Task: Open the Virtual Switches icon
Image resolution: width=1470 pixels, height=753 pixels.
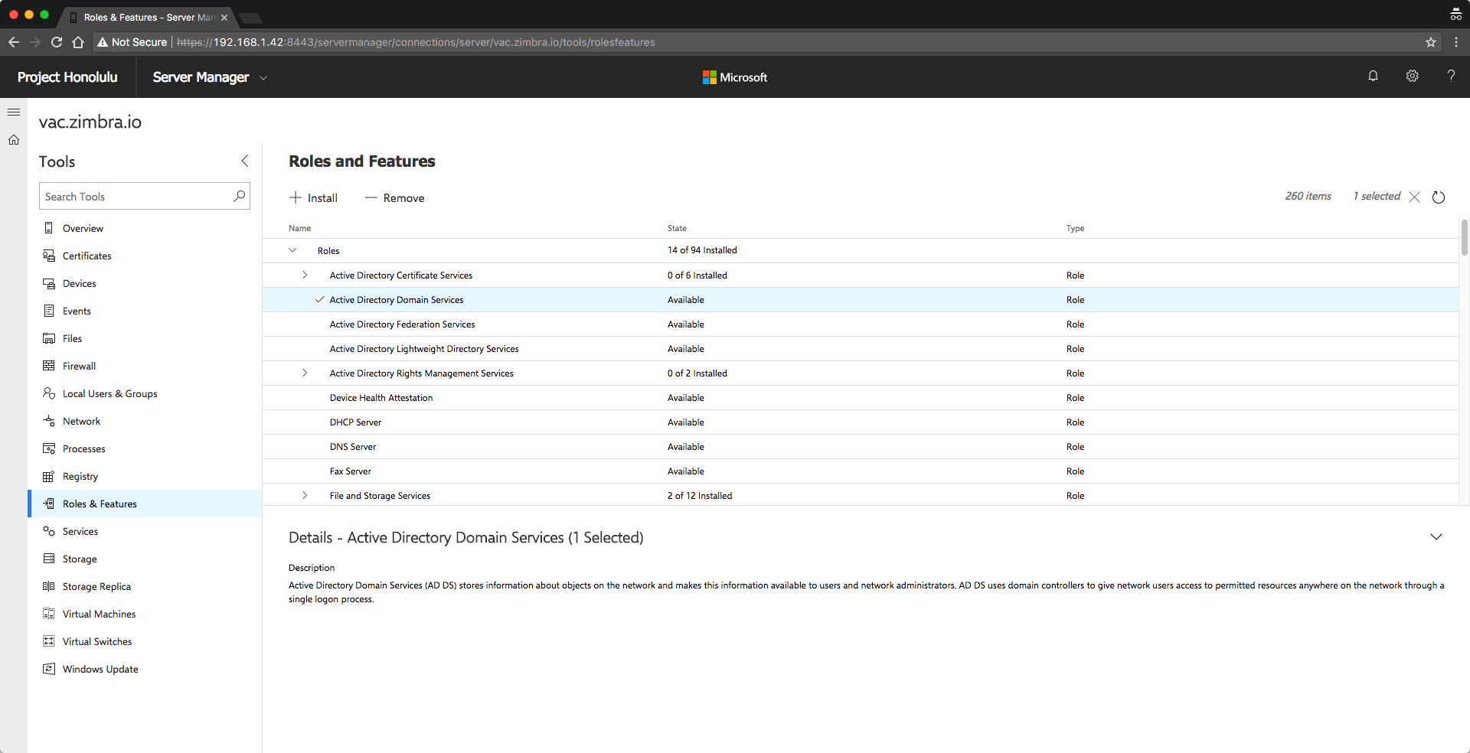Action: (49, 641)
